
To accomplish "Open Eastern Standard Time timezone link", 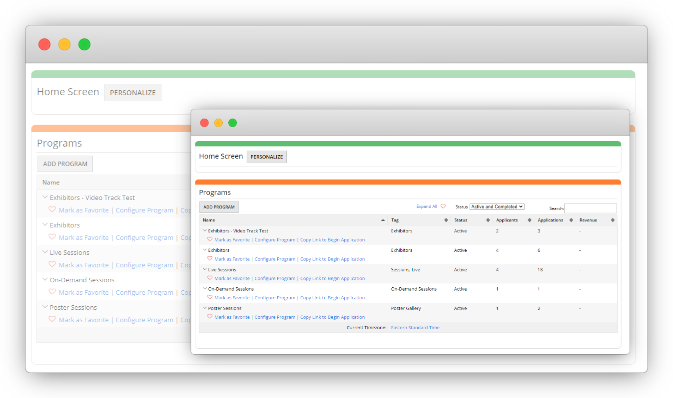I will 415,327.
